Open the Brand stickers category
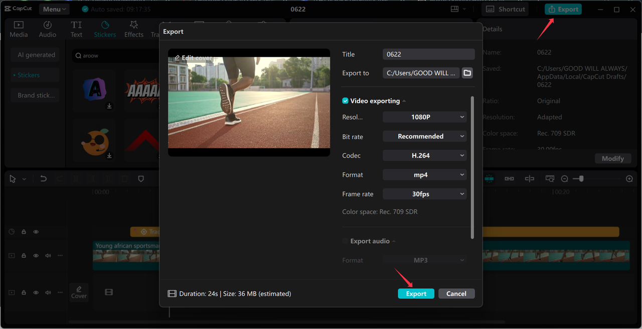The width and height of the screenshot is (642, 329). pyautogui.click(x=36, y=95)
